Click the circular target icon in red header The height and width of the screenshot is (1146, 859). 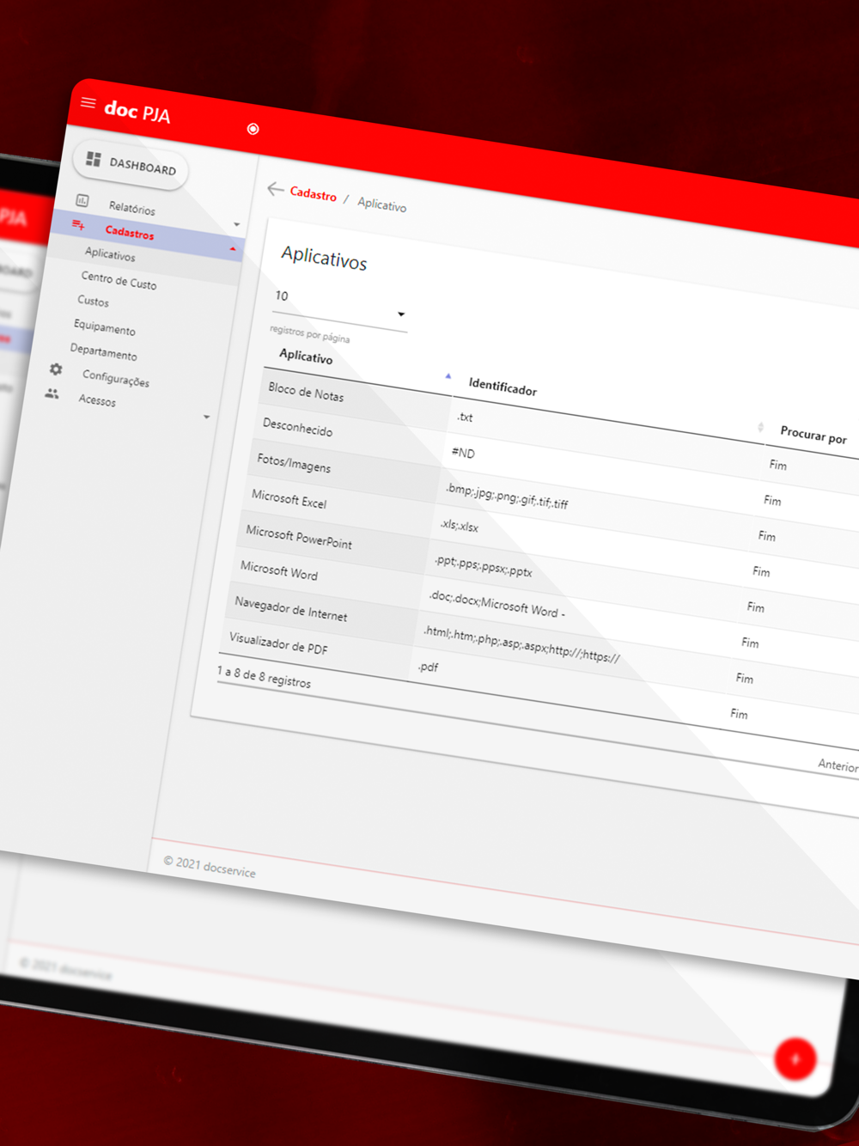(253, 129)
